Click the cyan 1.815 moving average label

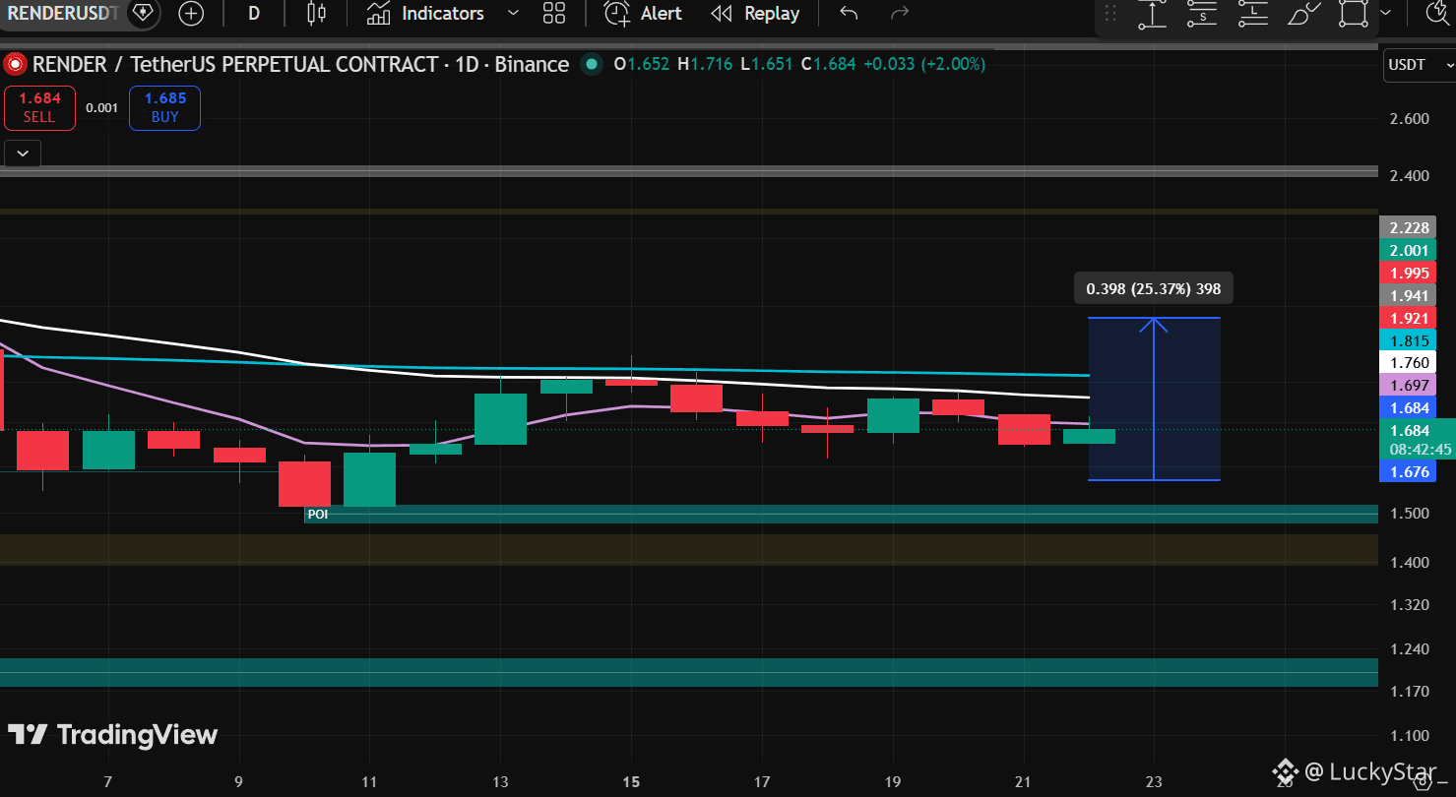[x=1410, y=340]
